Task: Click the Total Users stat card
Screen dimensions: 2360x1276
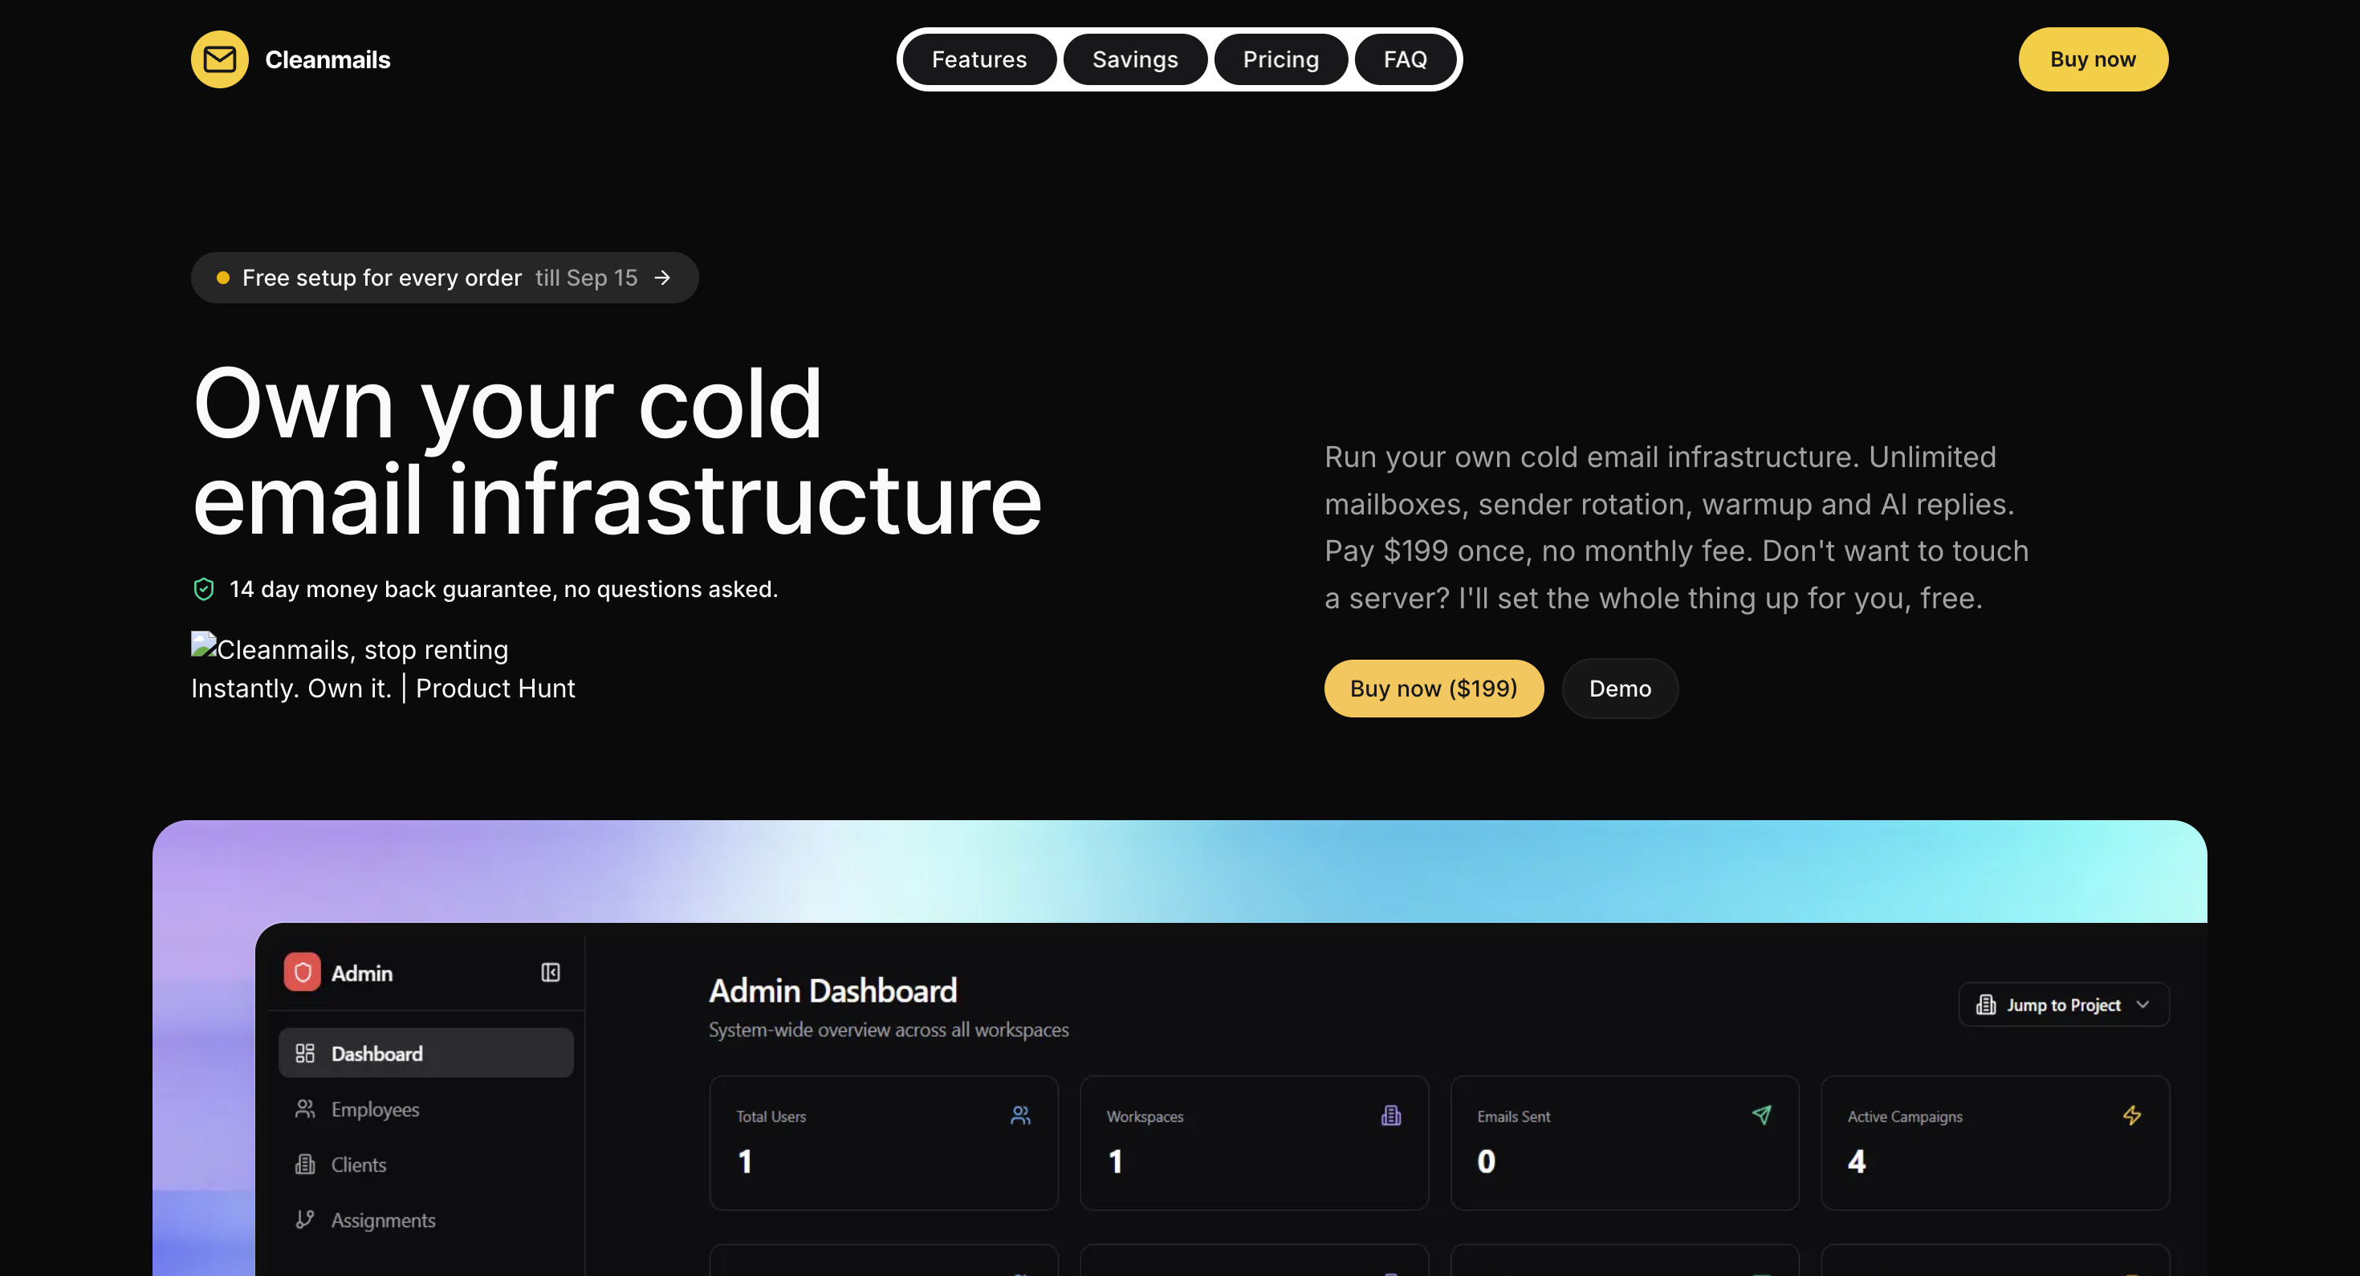Action: tap(883, 1142)
